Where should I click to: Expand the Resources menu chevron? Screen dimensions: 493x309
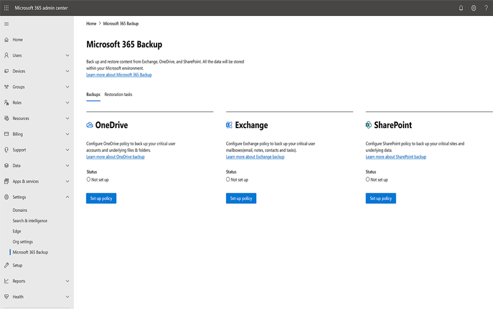tap(67, 118)
